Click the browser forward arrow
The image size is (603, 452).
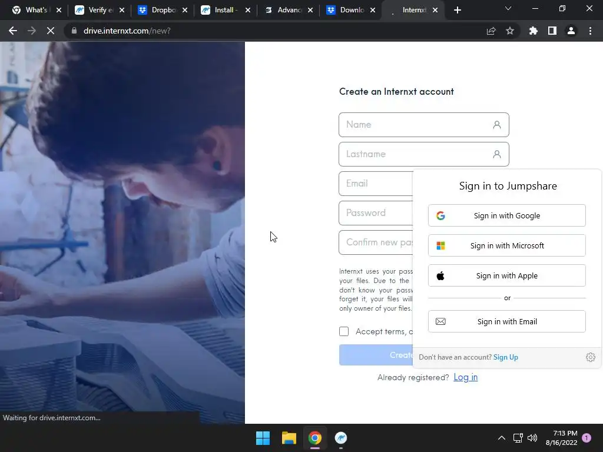(32, 31)
